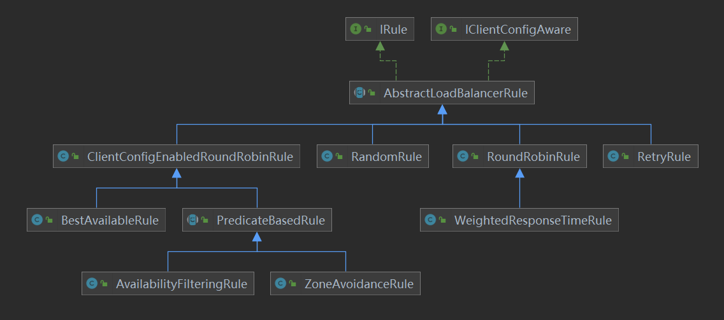Click the class icon on ClientConfigEnabledRoundRobinRule
Viewport: 724px width, 320px height.
tap(63, 157)
